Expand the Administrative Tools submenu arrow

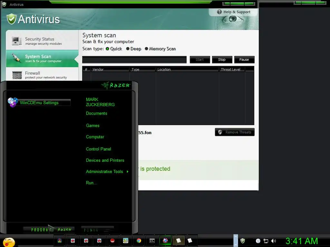pyautogui.click(x=128, y=172)
